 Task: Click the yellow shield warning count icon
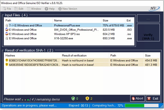pos(87,98)
